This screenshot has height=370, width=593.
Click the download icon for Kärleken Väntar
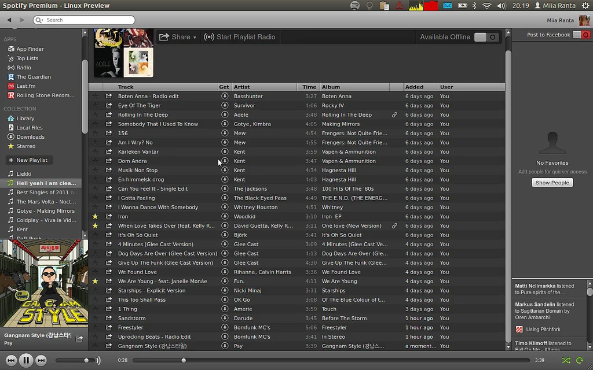[225, 151]
